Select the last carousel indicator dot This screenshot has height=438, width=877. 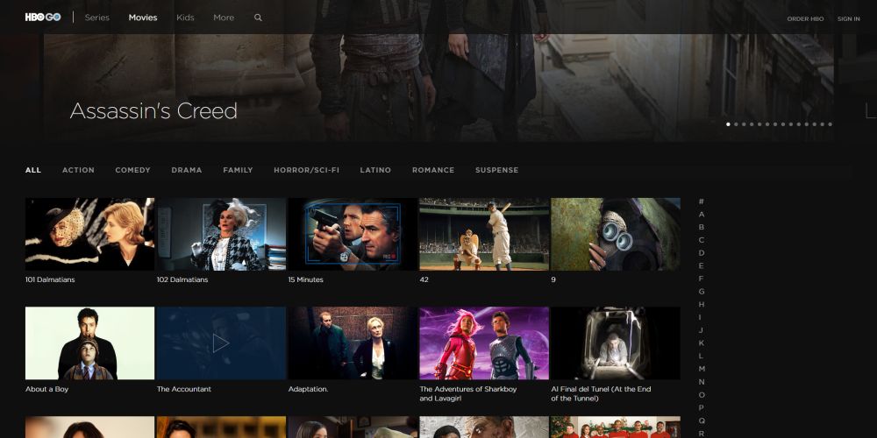830,124
